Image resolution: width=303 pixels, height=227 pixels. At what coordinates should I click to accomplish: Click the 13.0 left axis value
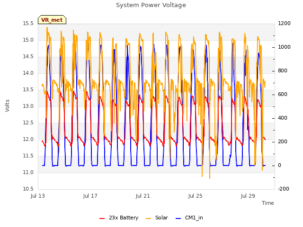pos(28,106)
